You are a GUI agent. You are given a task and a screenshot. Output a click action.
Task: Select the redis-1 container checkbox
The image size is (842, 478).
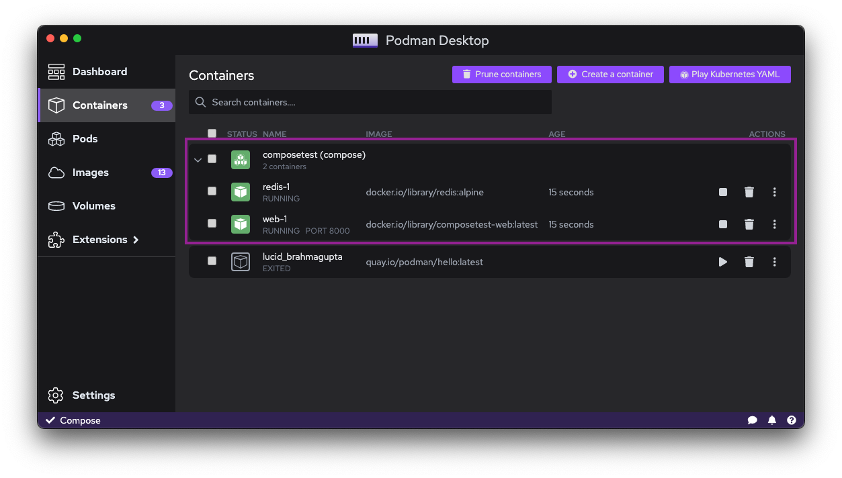tap(212, 191)
